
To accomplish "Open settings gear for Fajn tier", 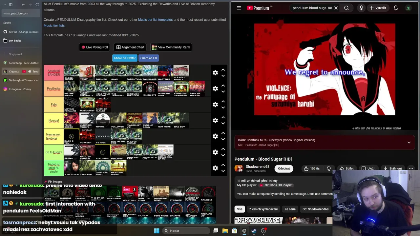I will [215, 105].
